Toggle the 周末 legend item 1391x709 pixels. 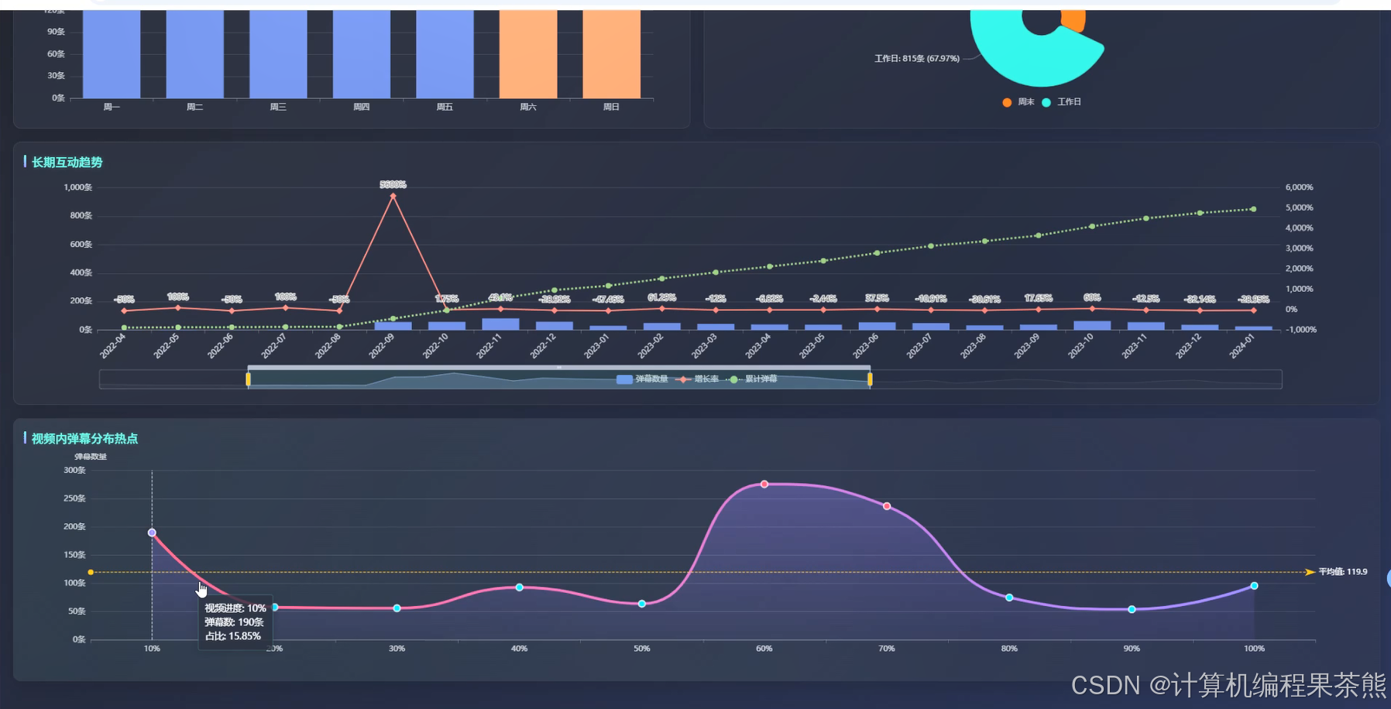[1018, 102]
